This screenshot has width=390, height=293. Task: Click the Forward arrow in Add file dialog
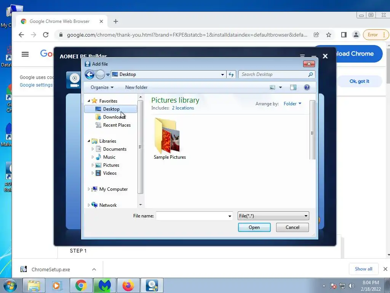pyautogui.click(x=100, y=74)
